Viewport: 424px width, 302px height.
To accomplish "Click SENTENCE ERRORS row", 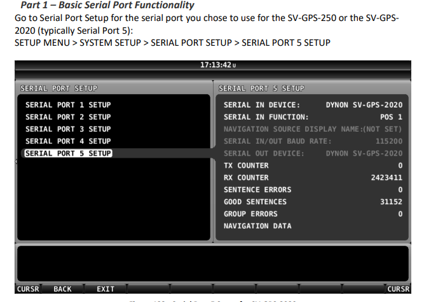I will click(x=313, y=189).
